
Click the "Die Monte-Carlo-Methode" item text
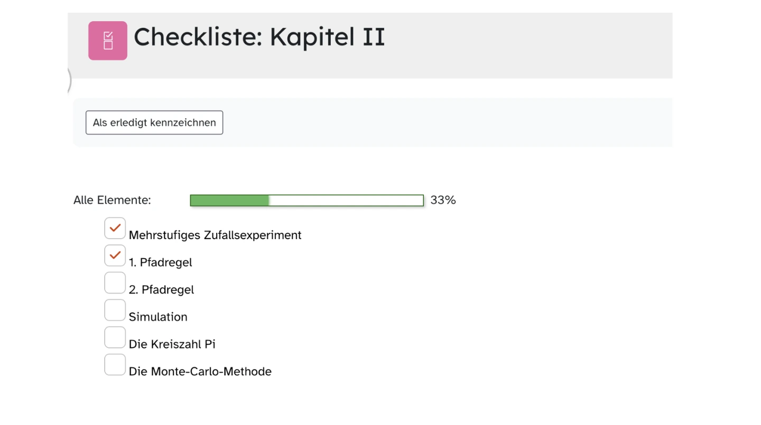pyautogui.click(x=200, y=372)
